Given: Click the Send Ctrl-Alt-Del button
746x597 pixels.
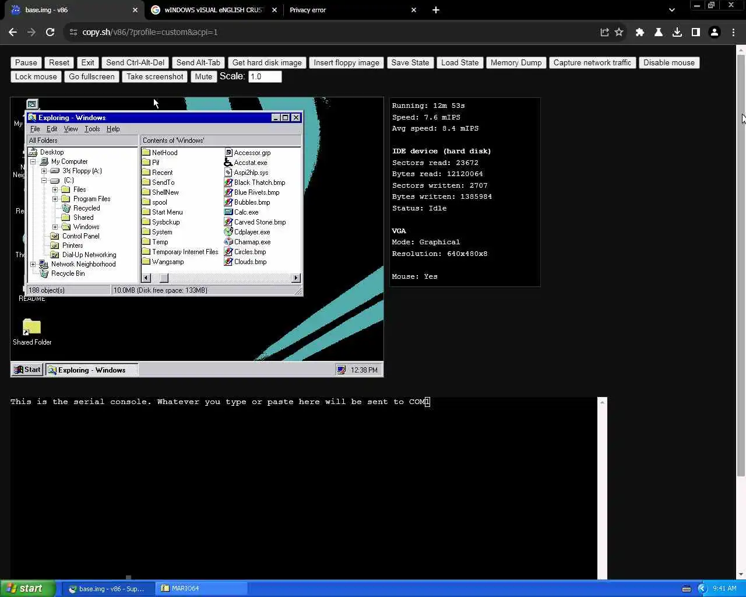Looking at the screenshot, I should pyautogui.click(x=135, y=62).
